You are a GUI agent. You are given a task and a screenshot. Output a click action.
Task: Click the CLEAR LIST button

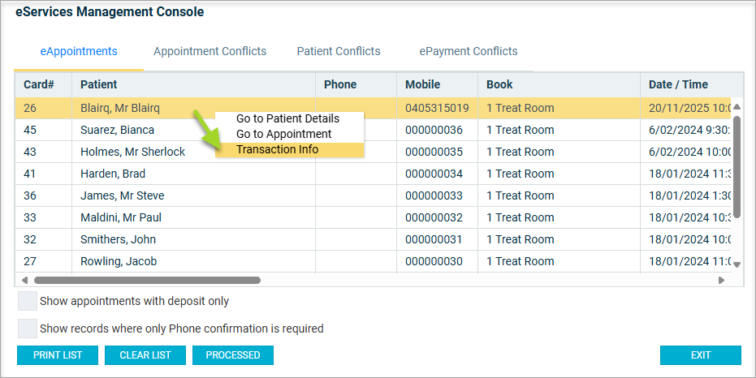pyautogui.click(x=145, y=355)
